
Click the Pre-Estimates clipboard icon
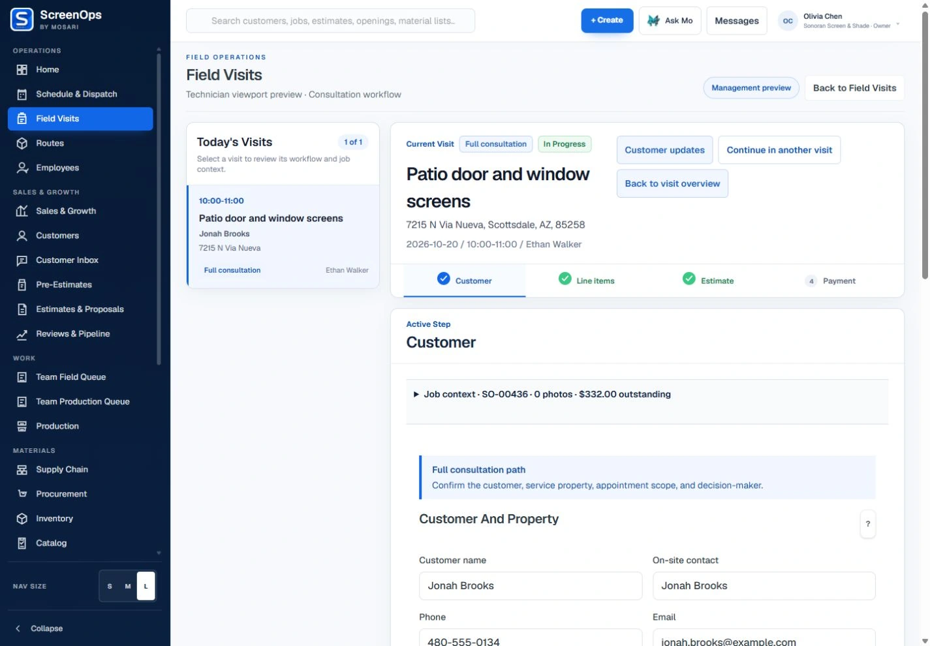point(22,285)
